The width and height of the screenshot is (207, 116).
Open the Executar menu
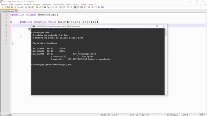76,4
